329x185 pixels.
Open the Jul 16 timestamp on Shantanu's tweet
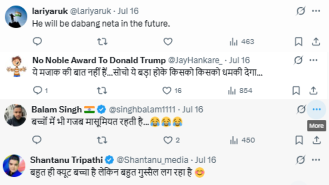206,160
